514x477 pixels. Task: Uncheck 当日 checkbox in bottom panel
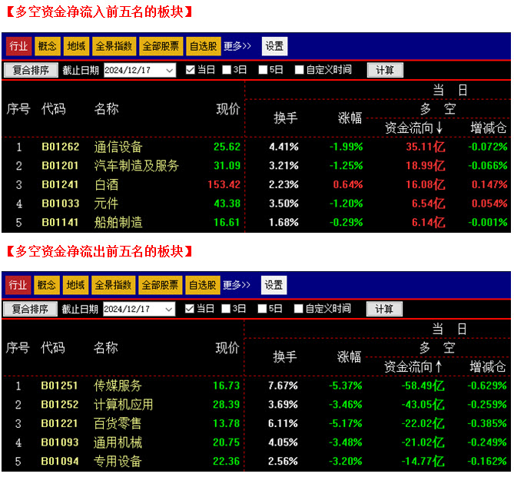coord(189,309)
